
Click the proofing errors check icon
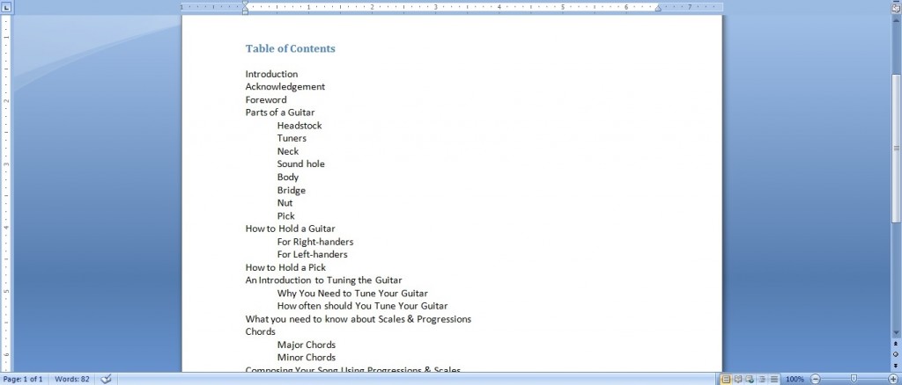[107, 379]
